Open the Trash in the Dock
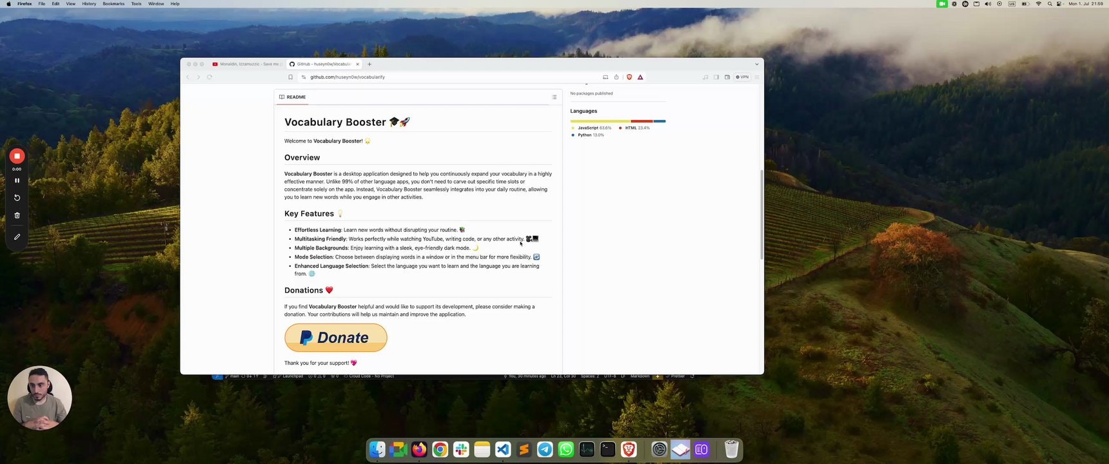The height and width of the screenshot is (464, 1109). click(731, 449)
